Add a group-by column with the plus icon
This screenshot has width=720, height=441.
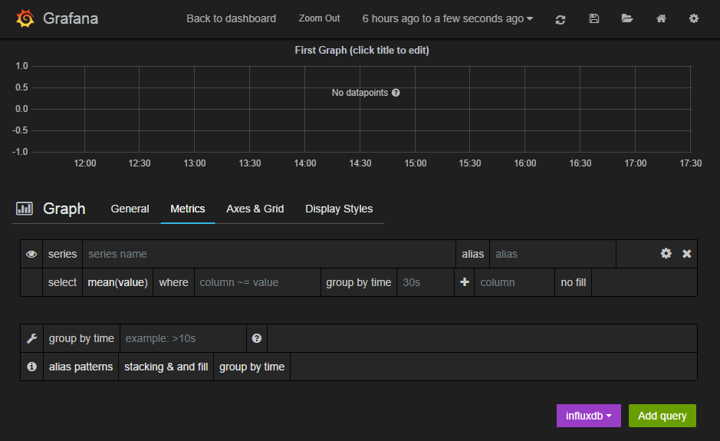(x=464, y=282)
